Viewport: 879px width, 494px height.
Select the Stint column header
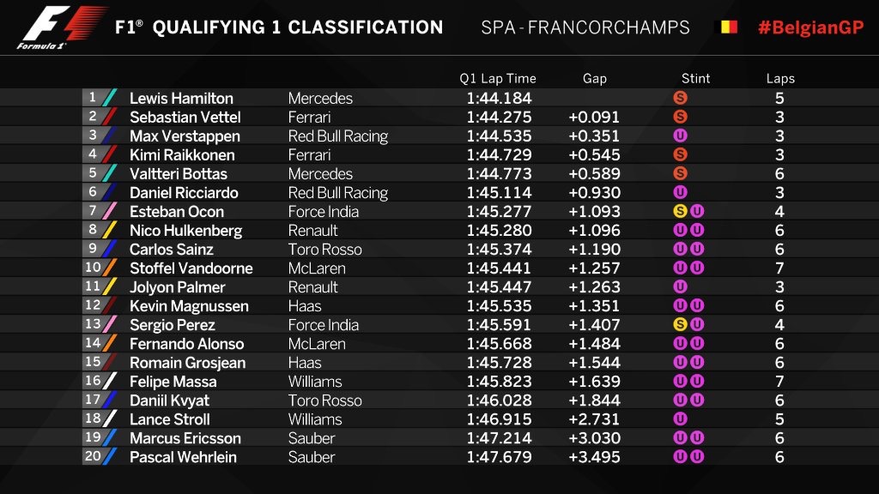tap(695, 78)
